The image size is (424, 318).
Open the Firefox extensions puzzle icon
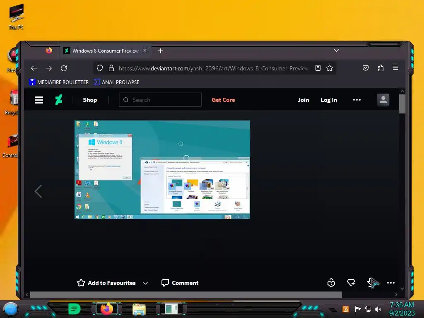click(x=381, y=68)
